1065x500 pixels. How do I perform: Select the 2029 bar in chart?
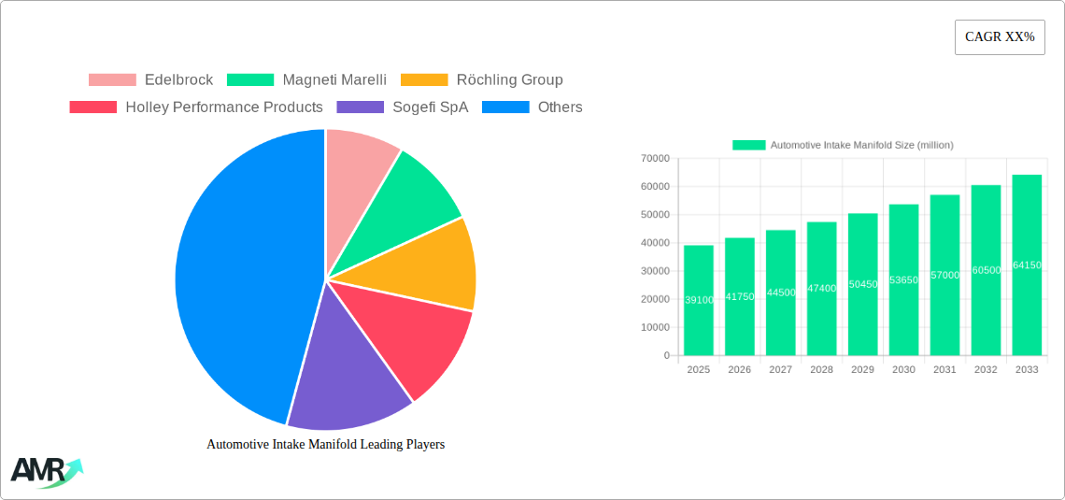(x=862, y=284)
